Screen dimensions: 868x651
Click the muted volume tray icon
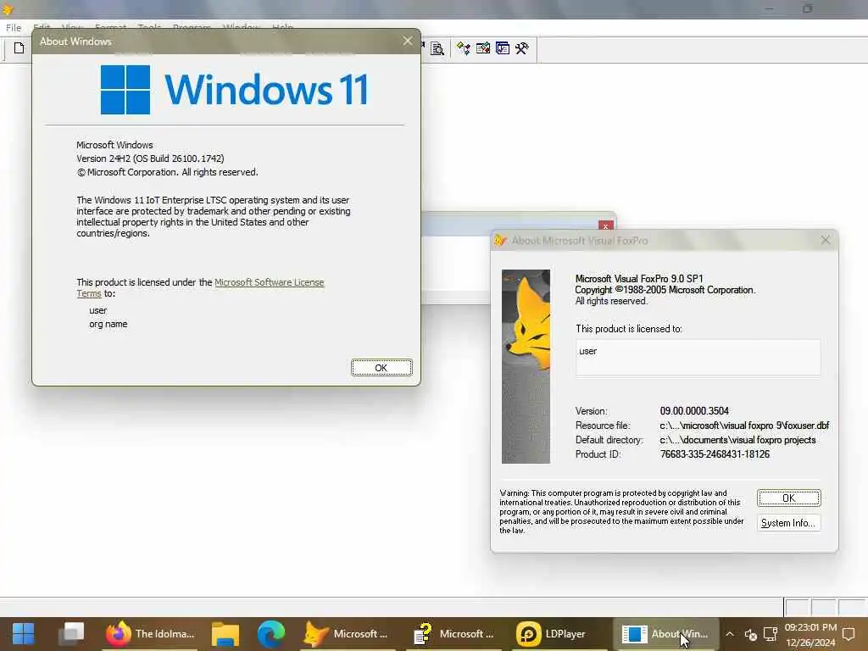click(x=751, y=634)
